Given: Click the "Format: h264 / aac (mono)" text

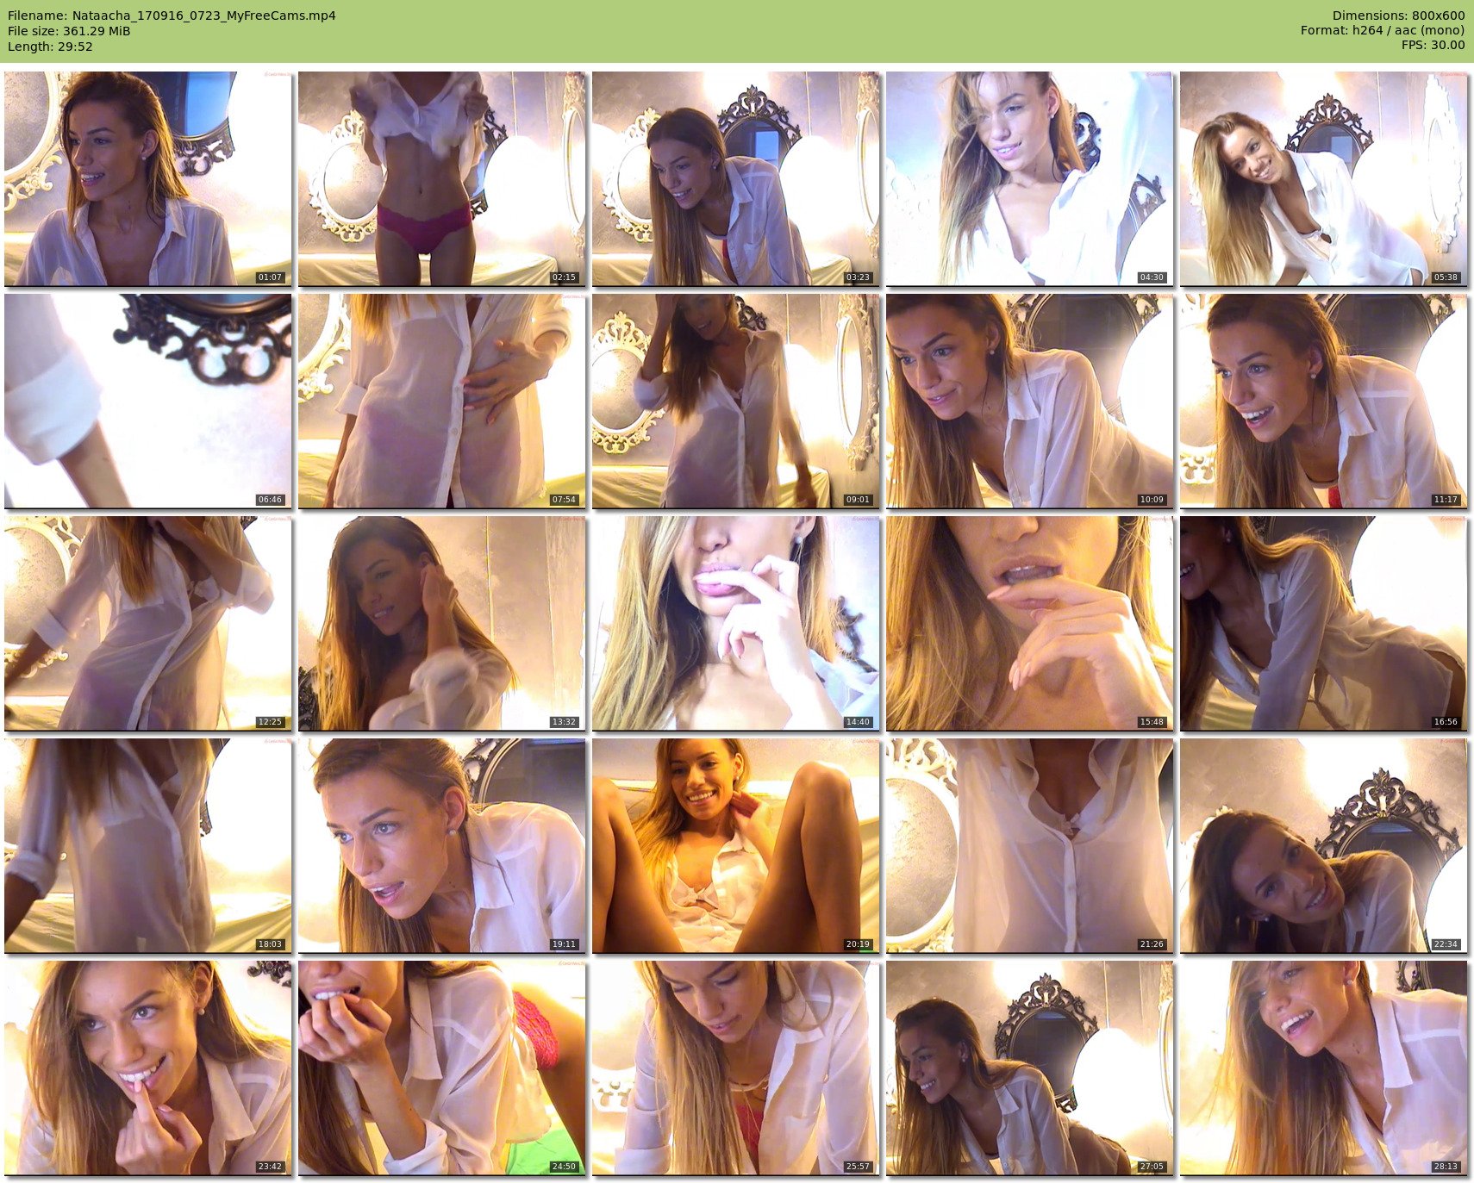Looking at the screenshot, I should 1383,31.
